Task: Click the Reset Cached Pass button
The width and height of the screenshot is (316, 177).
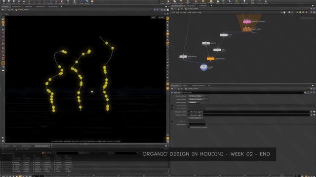Action: pos(196,118)
